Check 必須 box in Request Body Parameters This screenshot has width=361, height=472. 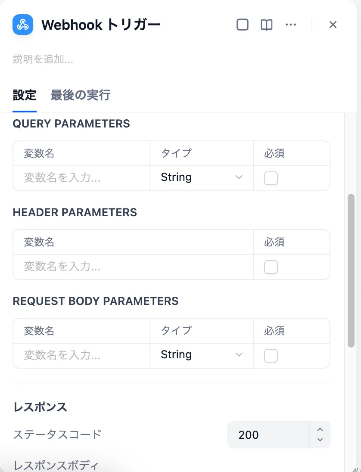coord(271,356)
